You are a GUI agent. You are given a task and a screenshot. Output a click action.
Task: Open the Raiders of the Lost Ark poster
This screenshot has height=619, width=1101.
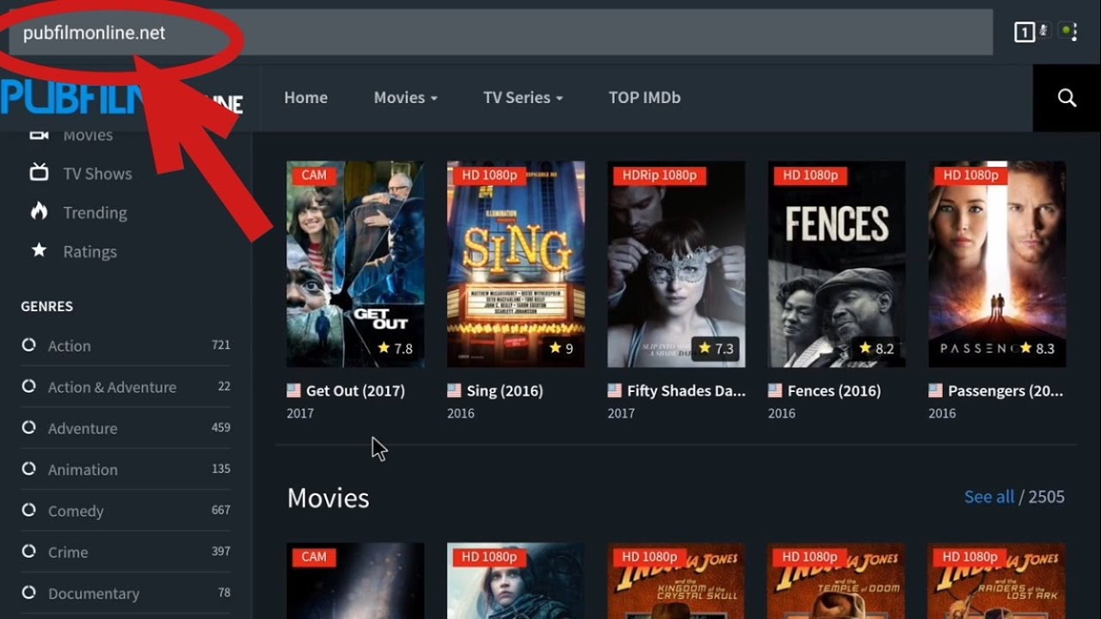(x=997, y=580)
